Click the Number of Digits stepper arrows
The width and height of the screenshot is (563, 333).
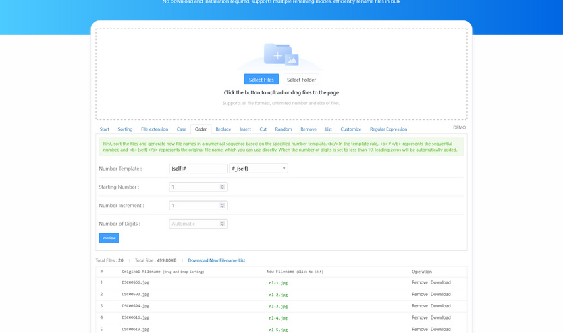[x=223, y=224]
